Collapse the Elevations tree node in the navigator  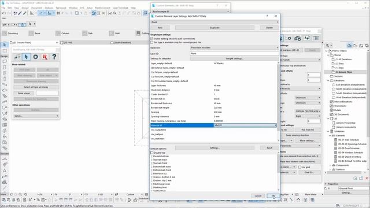pos(328,80)
